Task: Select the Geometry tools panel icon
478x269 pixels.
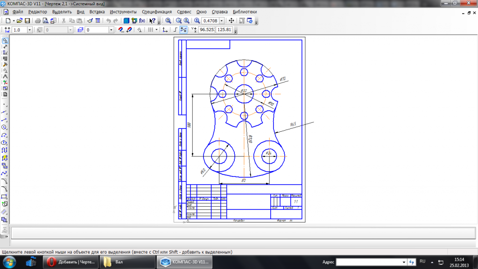Action: [5, 40]
